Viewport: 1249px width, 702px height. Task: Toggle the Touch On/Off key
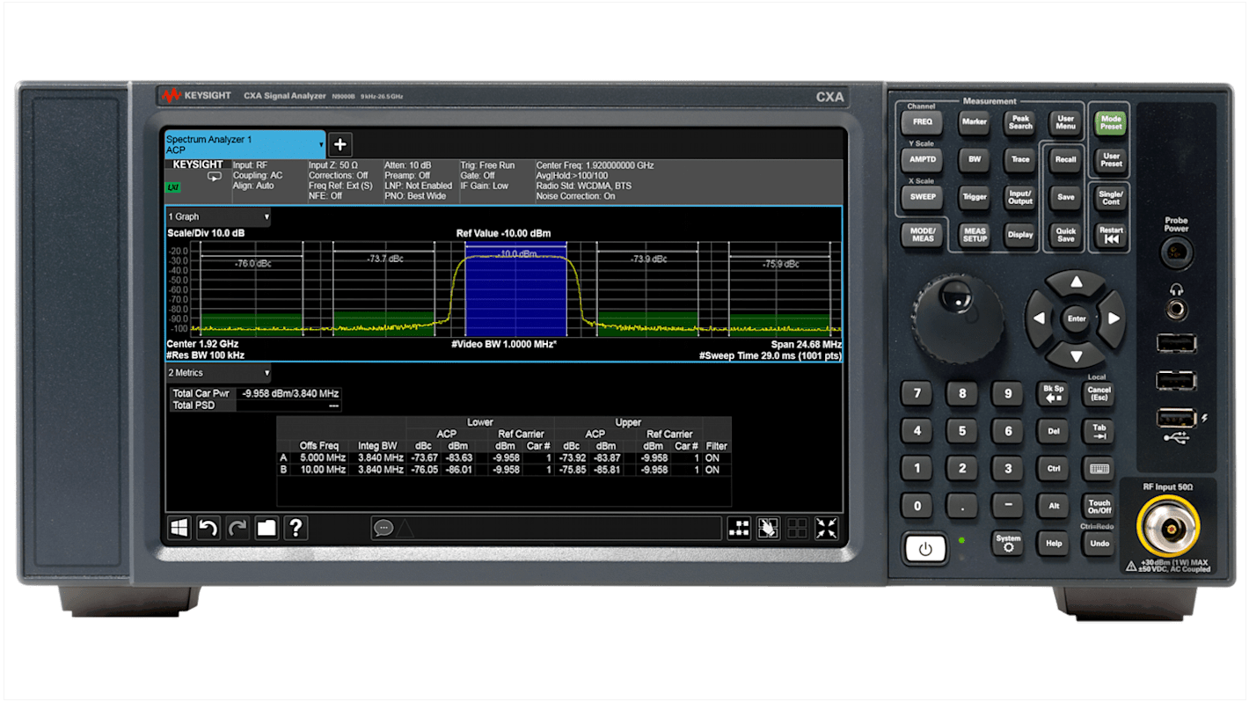pos(1099,507)
